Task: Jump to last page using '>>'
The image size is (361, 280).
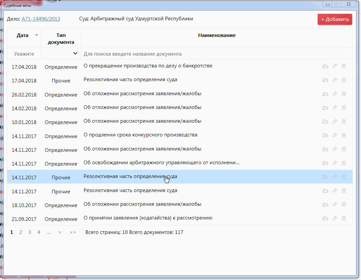Action: pos(73,232)
